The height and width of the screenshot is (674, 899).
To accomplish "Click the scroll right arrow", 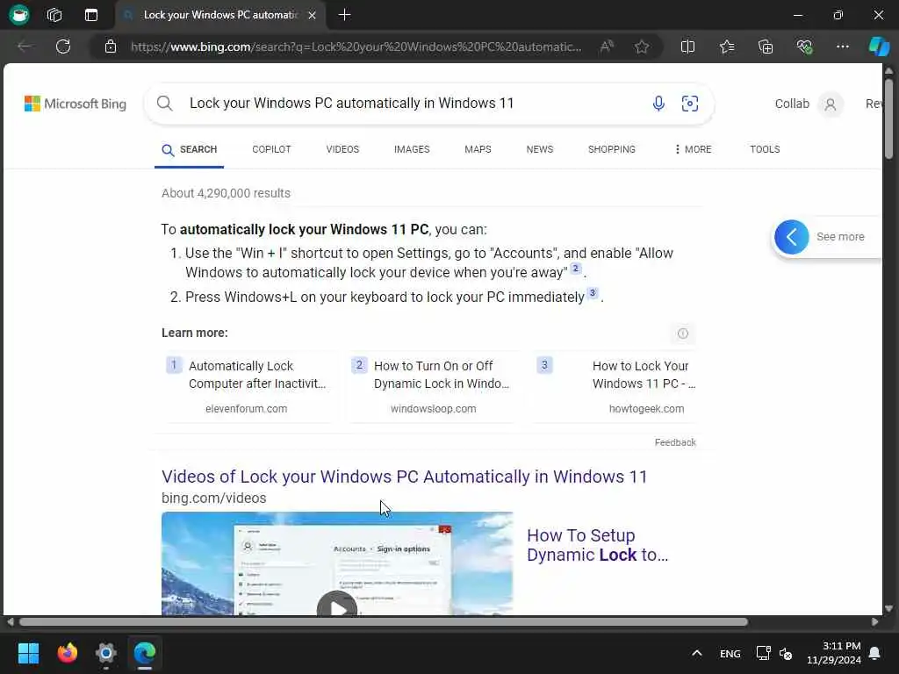I will click(875, 622).
